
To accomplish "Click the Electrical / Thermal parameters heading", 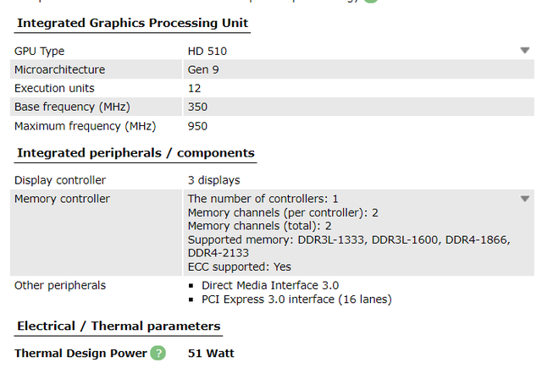I will [119, 326].
